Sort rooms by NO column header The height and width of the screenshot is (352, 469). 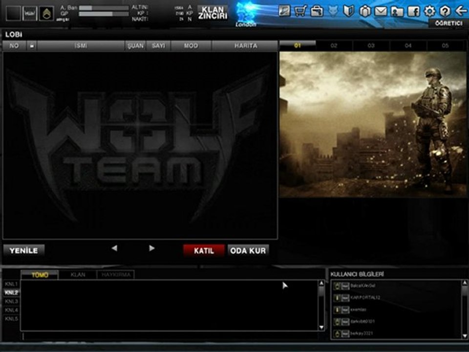click(14, 46)
